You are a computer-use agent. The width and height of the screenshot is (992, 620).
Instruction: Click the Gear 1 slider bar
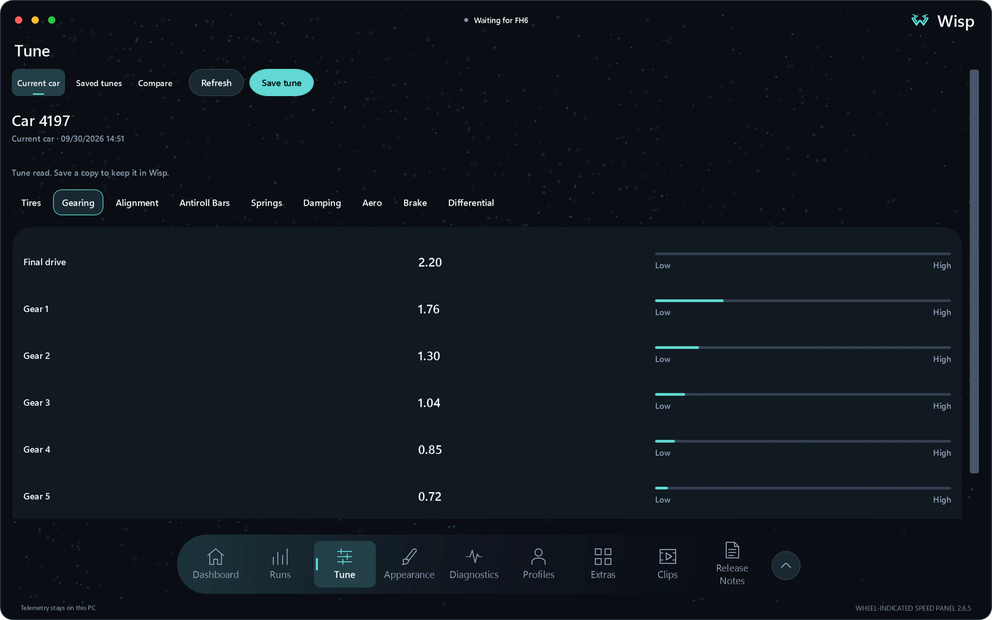803,301
